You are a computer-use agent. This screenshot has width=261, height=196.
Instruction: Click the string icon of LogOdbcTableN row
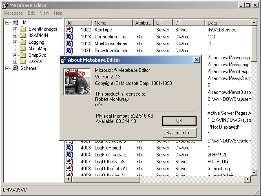coord(69,169)
